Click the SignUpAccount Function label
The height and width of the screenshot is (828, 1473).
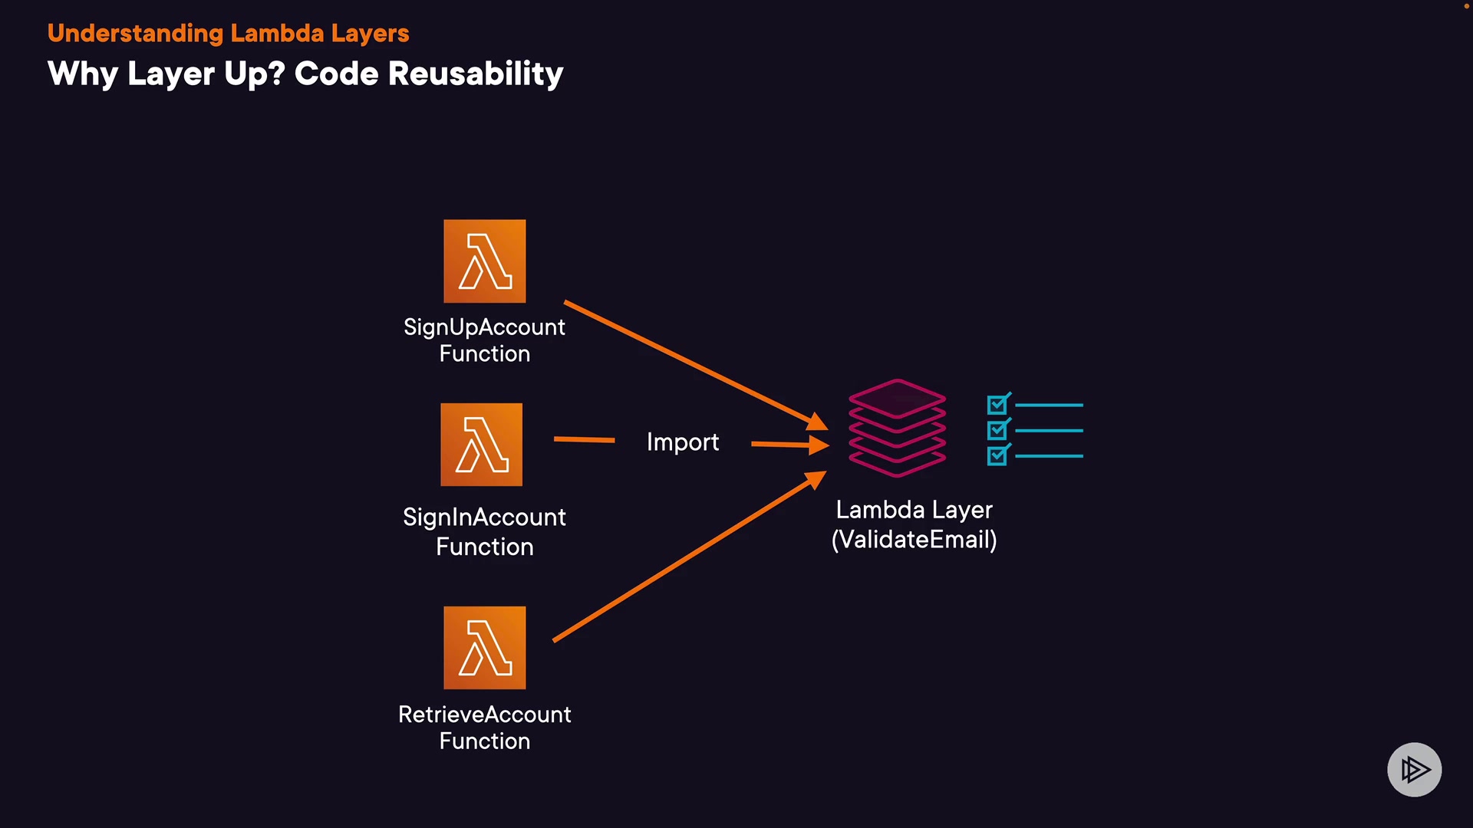click(x=484, y=340)
